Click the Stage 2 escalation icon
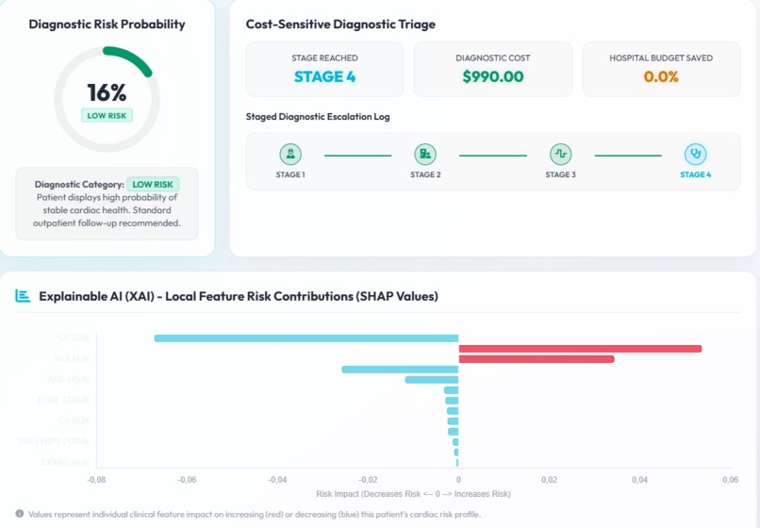The height and width of the screenshot is (528, 760). tap(425, 155)
